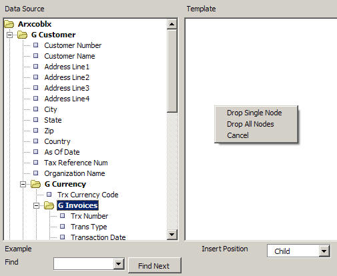Click the data source scrollbar thumb

[172, 71]
